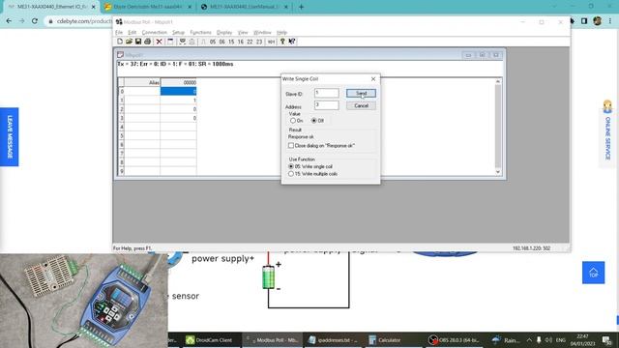
Task: Switch to the first ME31-XAAX0440 browser tab
Action: point(51,7)
